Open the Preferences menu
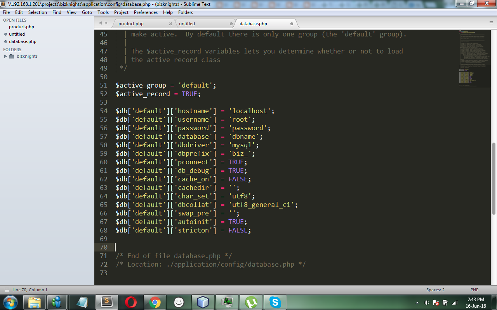This screenshot has width=497, height=310. (146, 12)
